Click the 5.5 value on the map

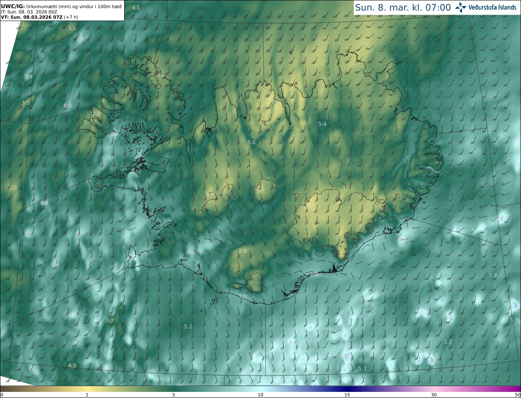pos(448,342)
